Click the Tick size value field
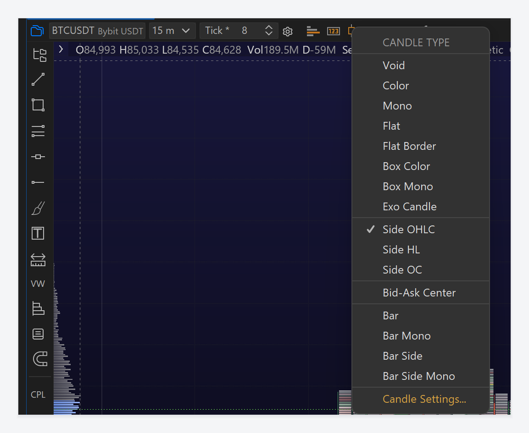The height and width of the screenshot is (433, 529). 245,31
